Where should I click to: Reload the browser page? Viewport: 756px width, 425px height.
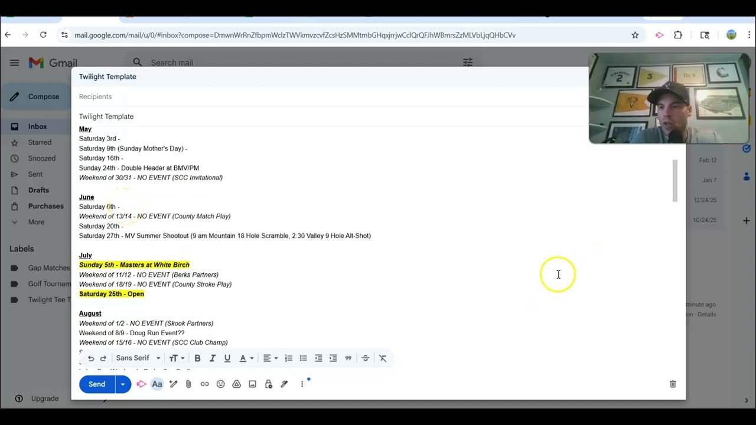pyautogui.click(x=43, y=35)
